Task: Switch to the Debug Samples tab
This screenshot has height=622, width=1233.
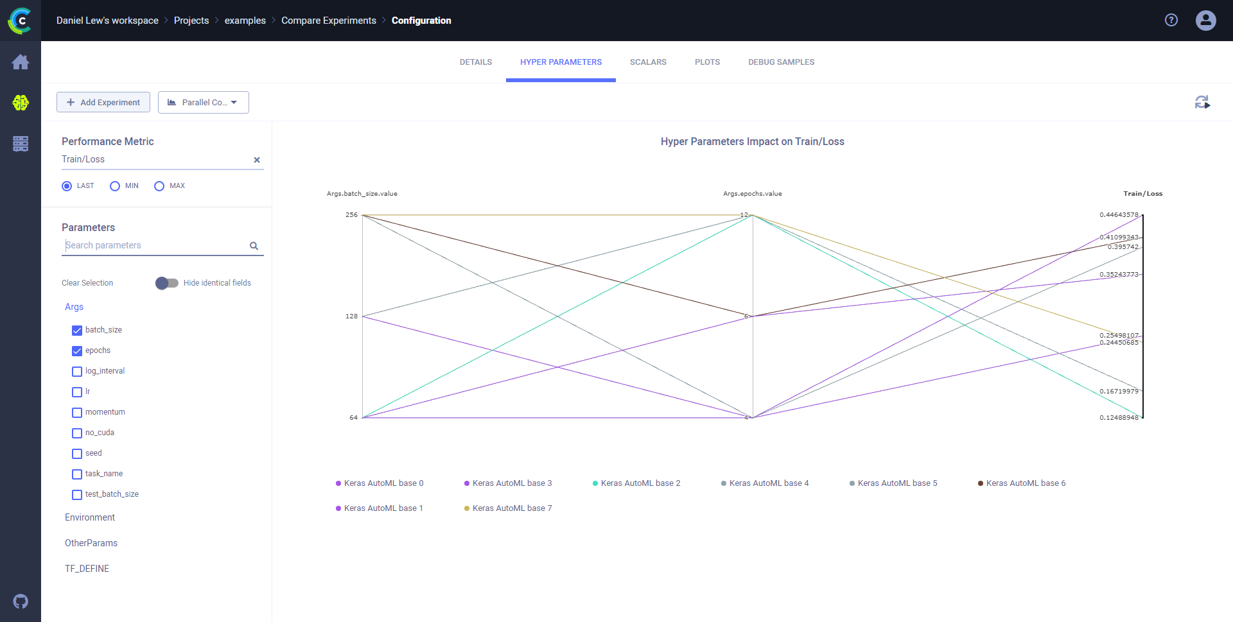Action: coord(781,62)
